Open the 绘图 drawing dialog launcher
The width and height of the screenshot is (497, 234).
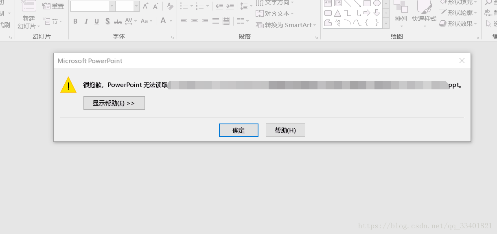477,37
